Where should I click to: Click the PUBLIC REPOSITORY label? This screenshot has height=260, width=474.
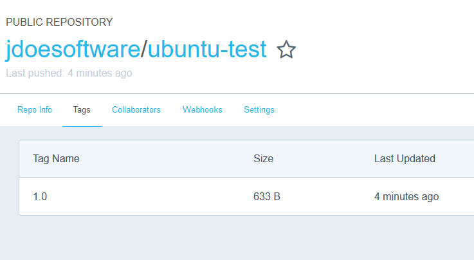pyautogui.click(x=59, y=23)
